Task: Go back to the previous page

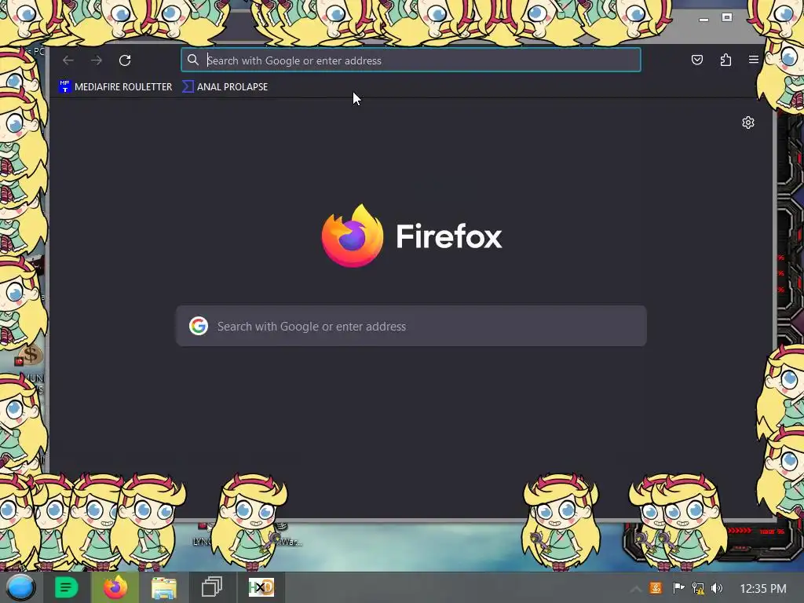Action: pyautogui.click(x=68, y=60)
